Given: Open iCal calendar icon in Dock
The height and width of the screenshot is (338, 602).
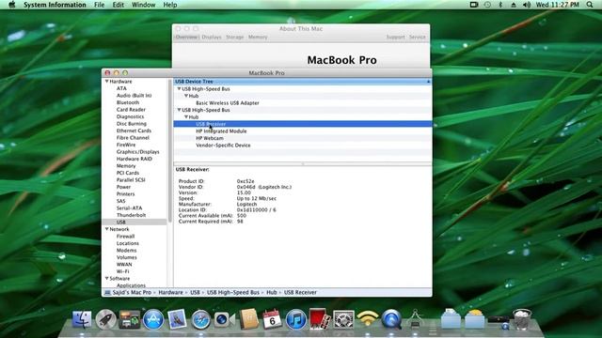Looking at the screenshot, I should click(272, 319).
